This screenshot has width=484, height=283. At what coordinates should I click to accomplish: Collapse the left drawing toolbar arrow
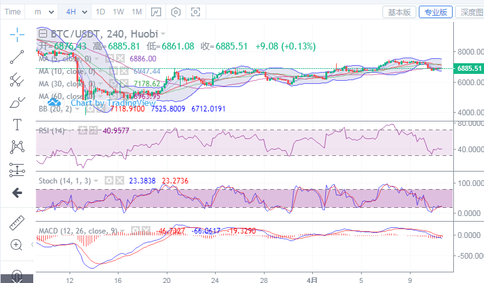(x=32, y=245)
